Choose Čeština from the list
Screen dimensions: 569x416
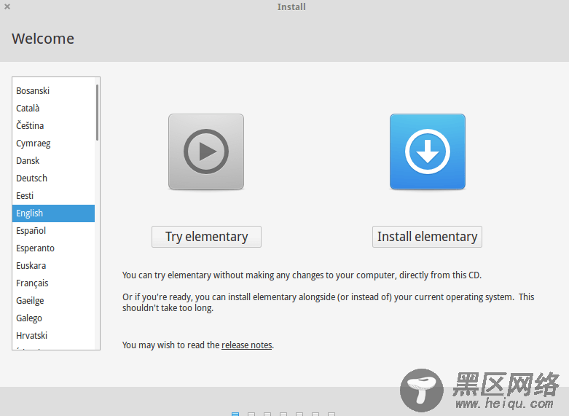(53, 125)
